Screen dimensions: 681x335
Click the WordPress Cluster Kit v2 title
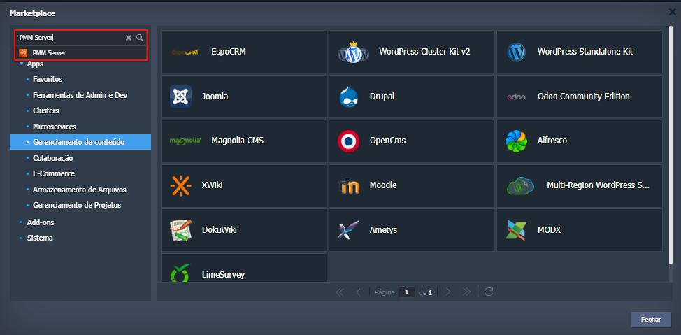point(424,52)
